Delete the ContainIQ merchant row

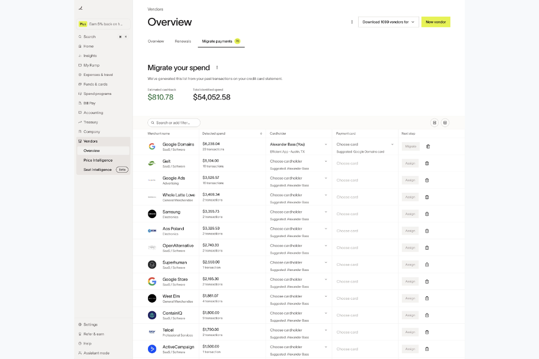(x=427, y=315)
